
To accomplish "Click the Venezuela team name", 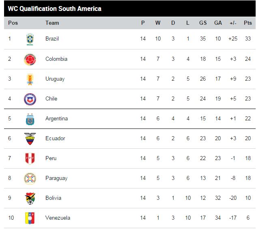I will [x=58, y=218].
